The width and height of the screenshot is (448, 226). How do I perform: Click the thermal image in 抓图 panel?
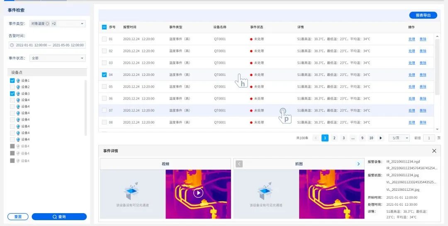332,194
